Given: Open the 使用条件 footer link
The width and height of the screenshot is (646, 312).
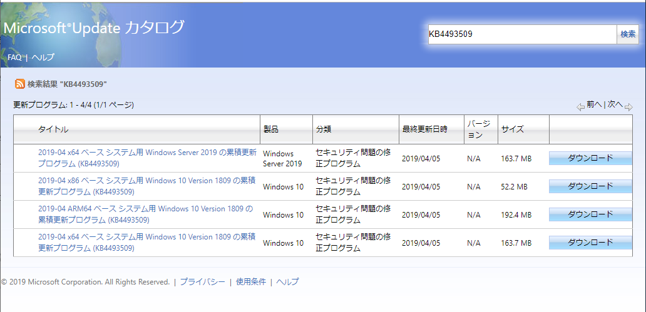Looking at the screenshot, I should [x=251, y=282].
